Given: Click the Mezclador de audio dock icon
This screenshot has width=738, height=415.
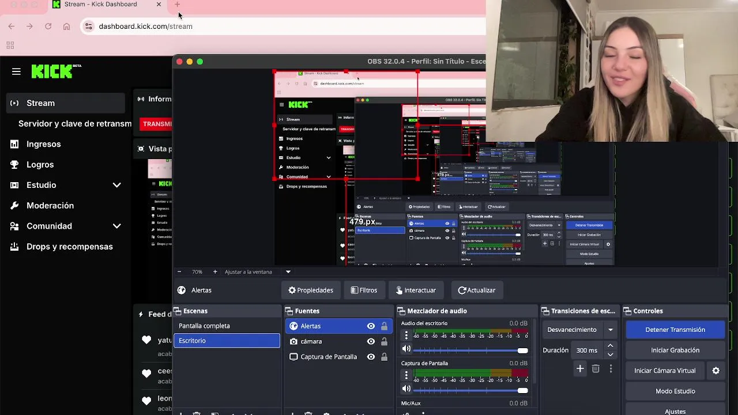Looking at the screenshot, I should pyautogui.click(x=401, y=311).
